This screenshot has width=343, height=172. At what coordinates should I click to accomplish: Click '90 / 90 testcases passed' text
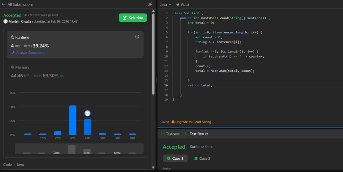coord(41,15)
